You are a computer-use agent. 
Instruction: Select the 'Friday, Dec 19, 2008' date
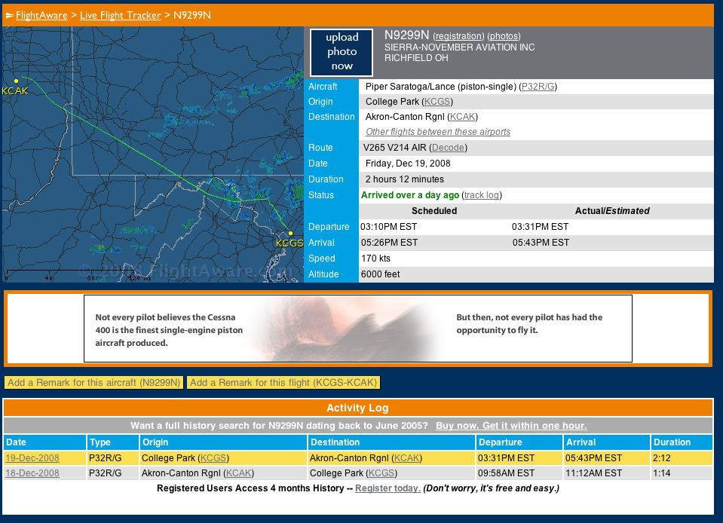(408, 164)
